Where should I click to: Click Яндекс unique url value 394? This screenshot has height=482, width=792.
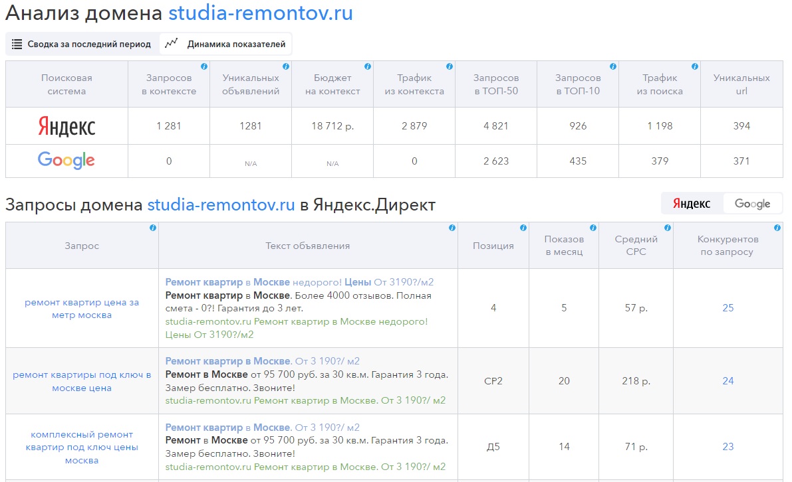tap(741, 126)
